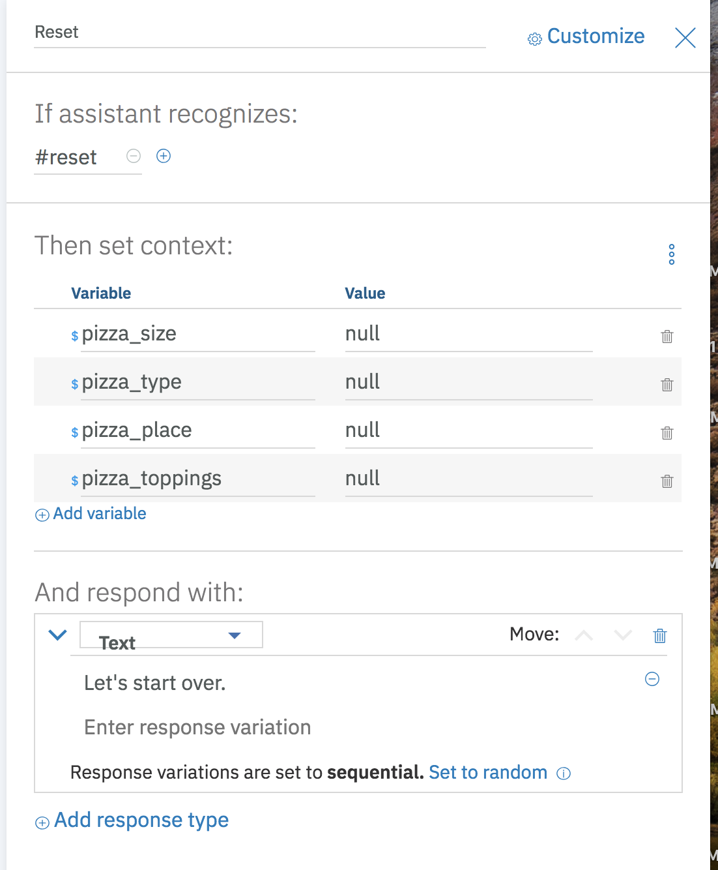This screenshot has width=718, height=870.
Task: Remove the #reset condition with minus icon
Action: [x=134, y=156]
